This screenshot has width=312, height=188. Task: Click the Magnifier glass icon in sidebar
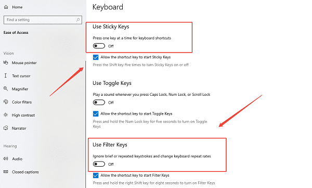[6, 89]
